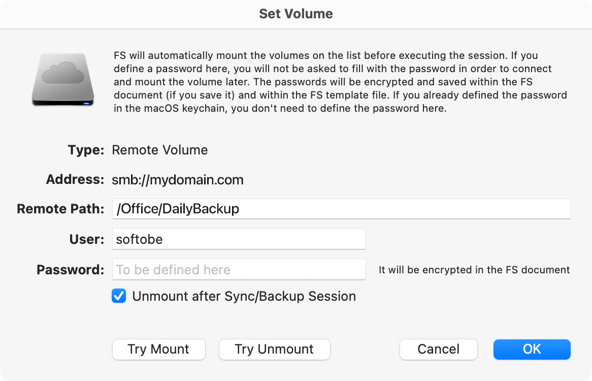Click the Password label
The image size is (592, 381).
70,270
